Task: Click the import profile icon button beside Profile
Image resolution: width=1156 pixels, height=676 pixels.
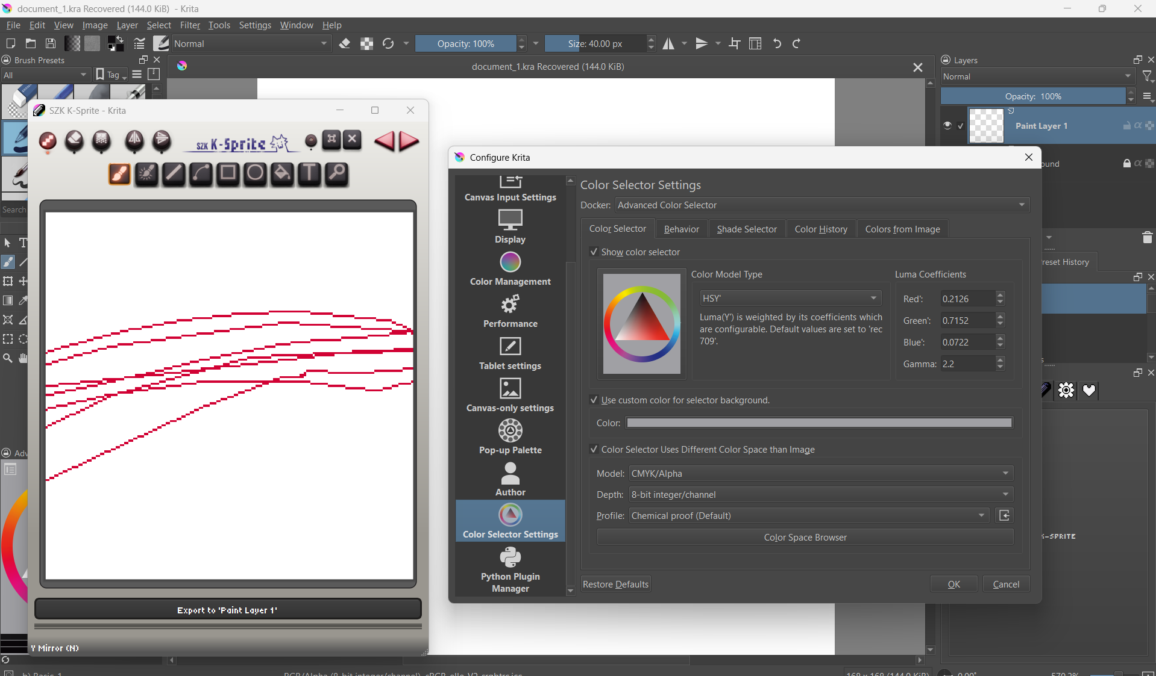Action: tap(1004, 515)
